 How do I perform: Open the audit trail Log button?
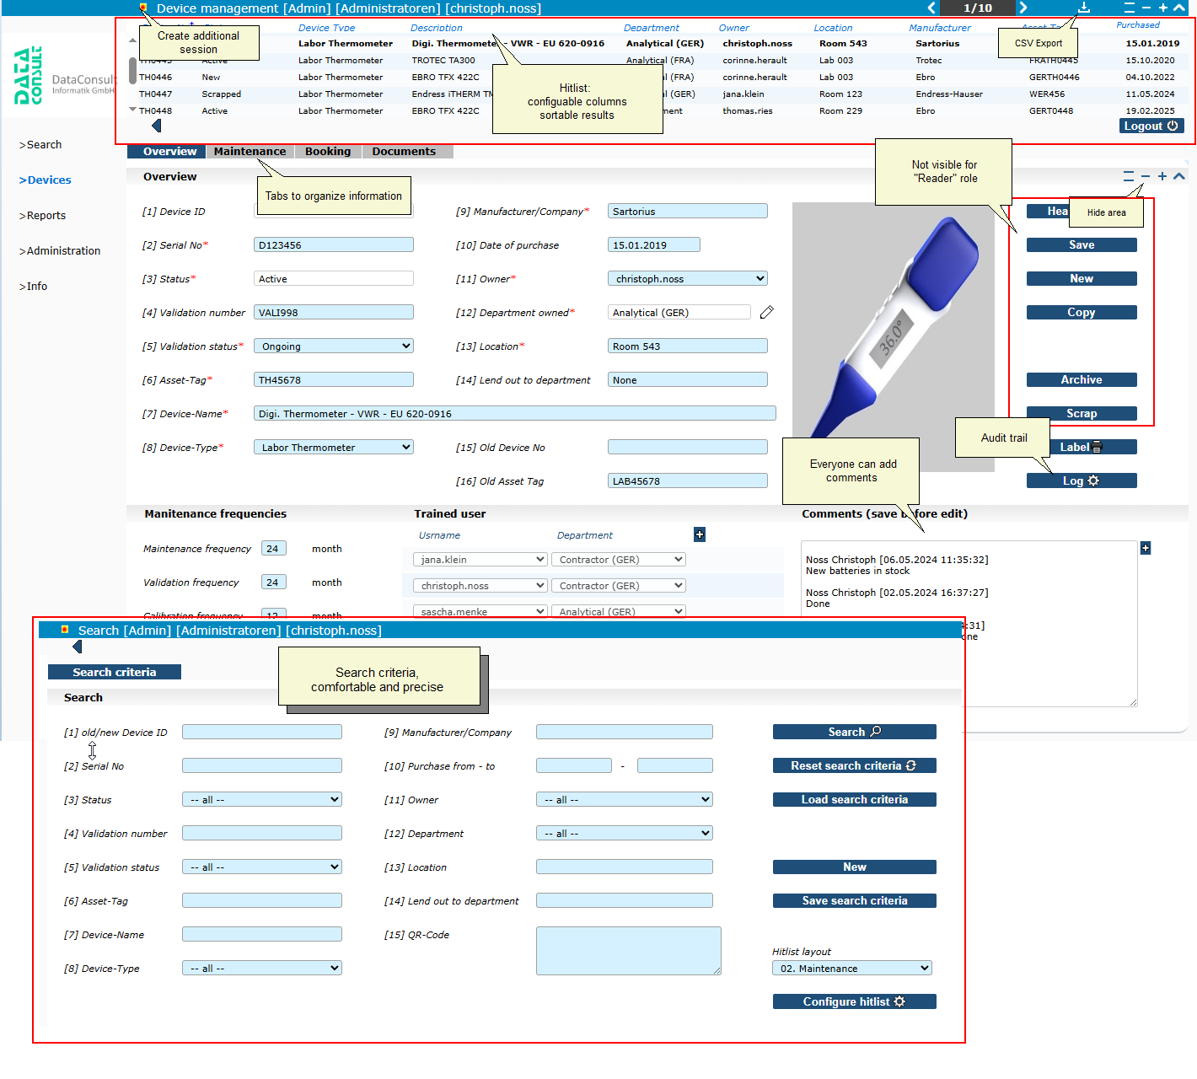(1081, 480)
